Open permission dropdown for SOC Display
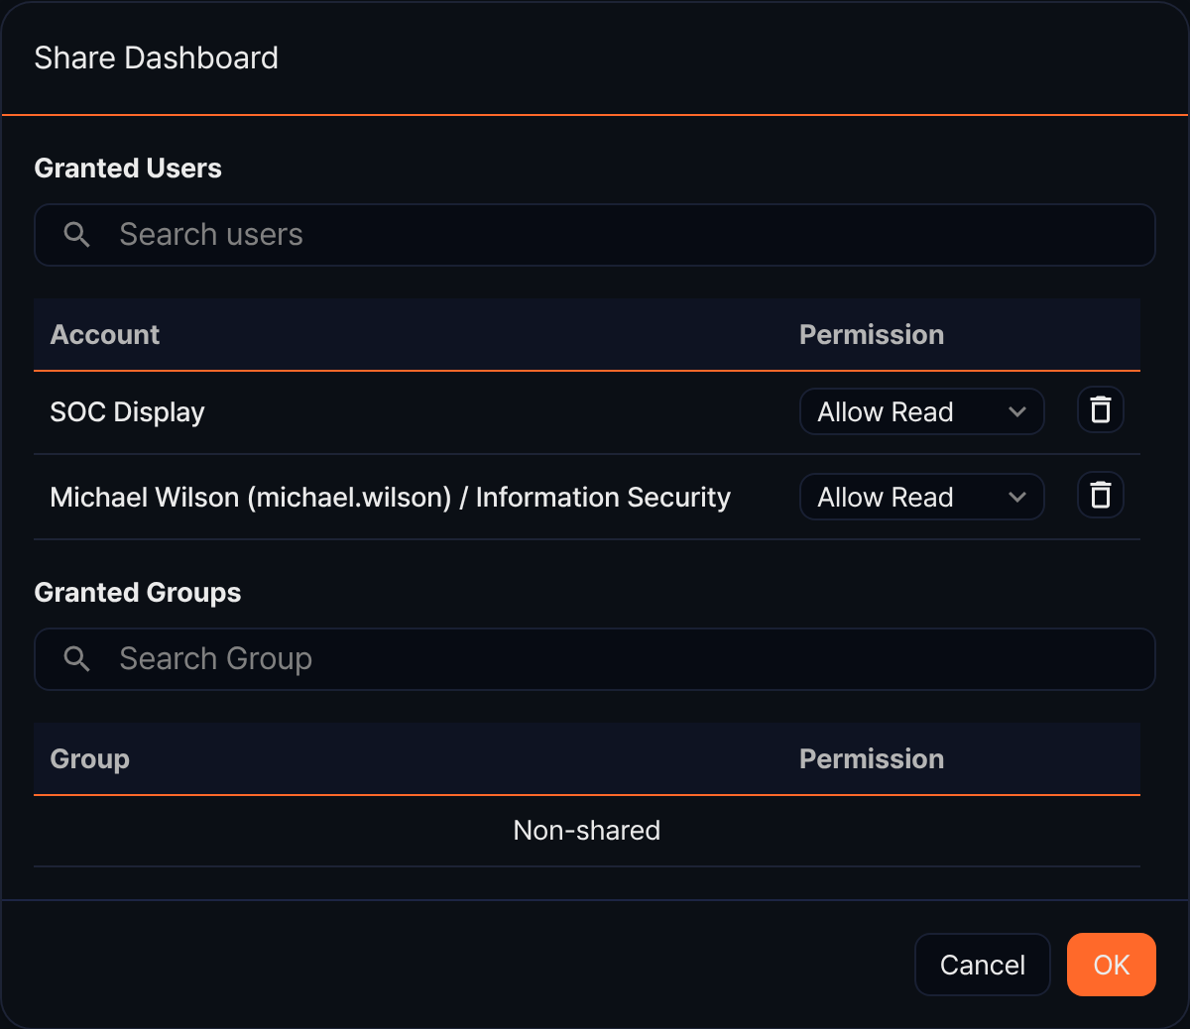This screenshot has height=1029, width=1190. (x=922, y=411)
